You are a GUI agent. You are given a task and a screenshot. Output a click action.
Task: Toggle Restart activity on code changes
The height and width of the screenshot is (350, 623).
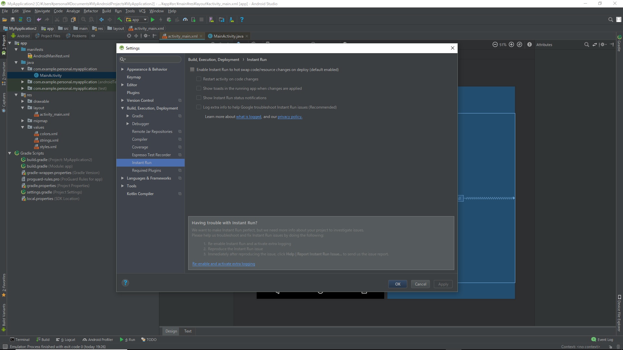199,79
